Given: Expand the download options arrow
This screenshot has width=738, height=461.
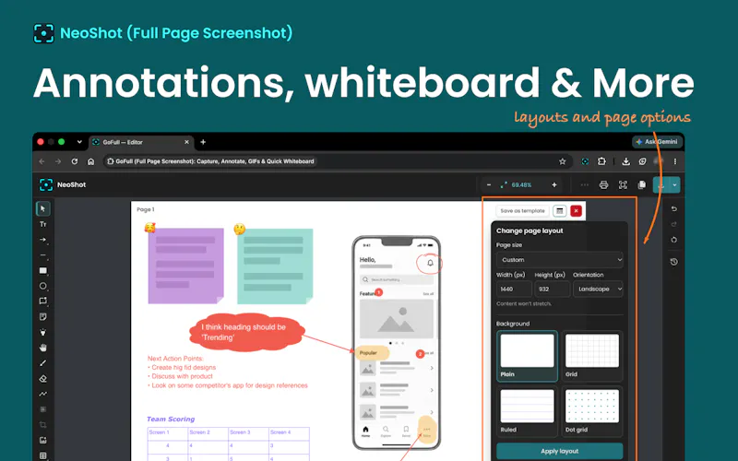Looking at the screenshot, I should tap(675, 185).
